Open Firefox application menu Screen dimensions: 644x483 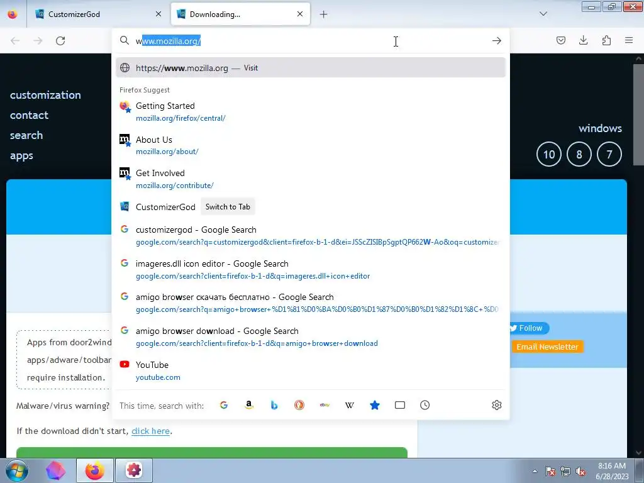[x=629, y=40]
